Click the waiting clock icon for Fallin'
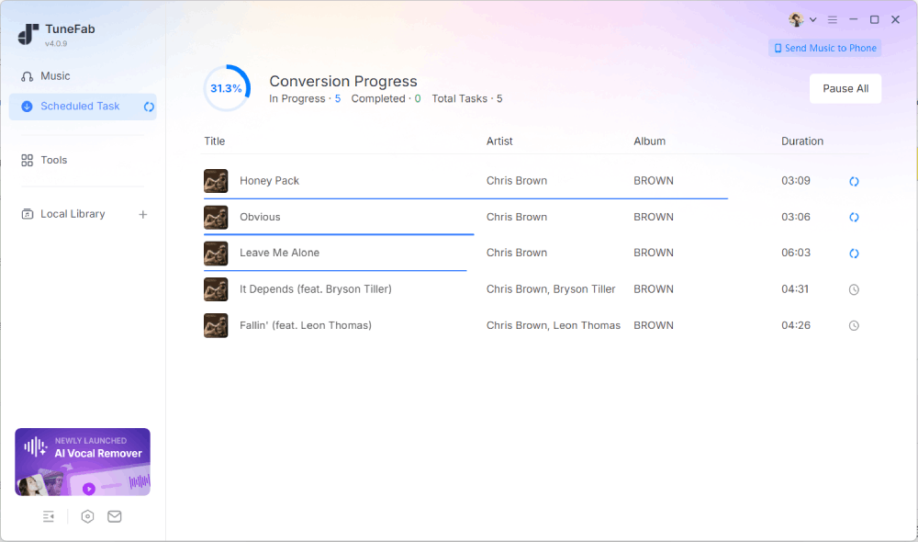 (x=854, y=326)
